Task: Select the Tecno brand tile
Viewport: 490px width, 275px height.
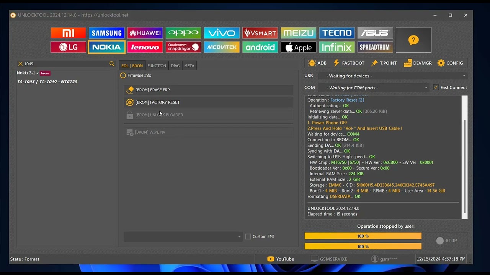Action: 337,33
